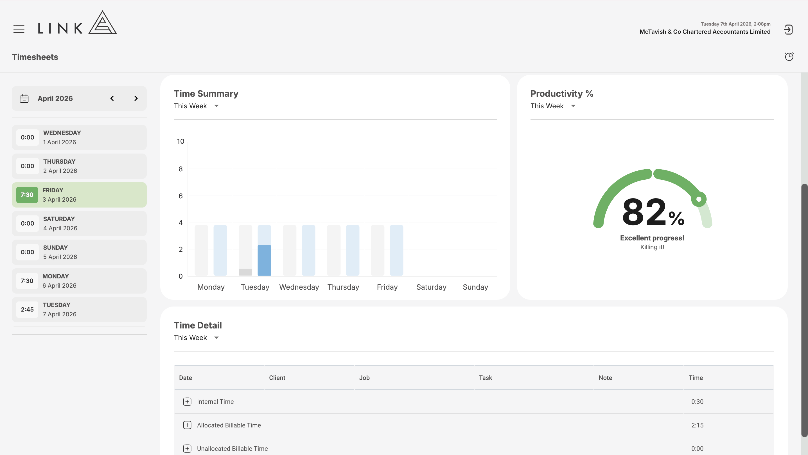808x455 pixels.
Task: Open the hamburger navigation menu
Action: coord(19,29)
